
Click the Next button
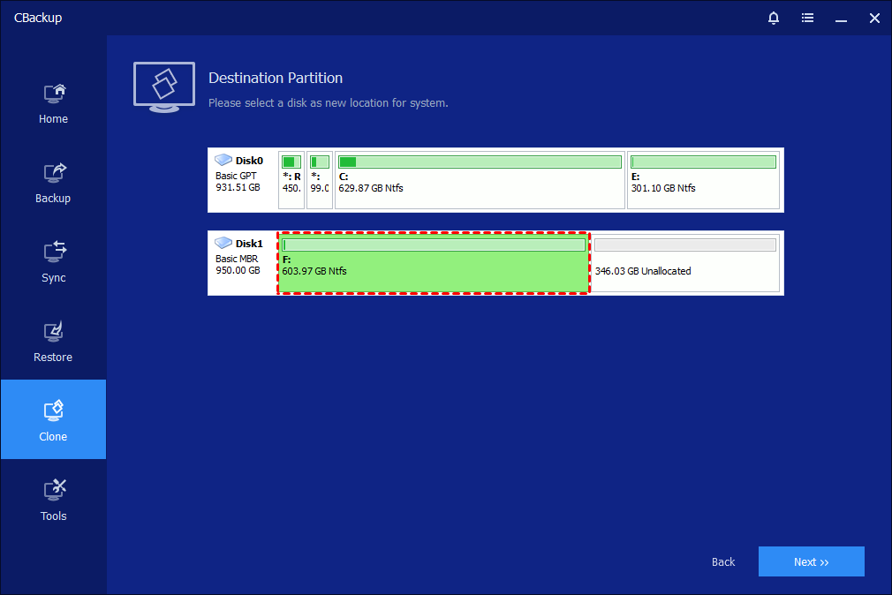pos(811,561)
